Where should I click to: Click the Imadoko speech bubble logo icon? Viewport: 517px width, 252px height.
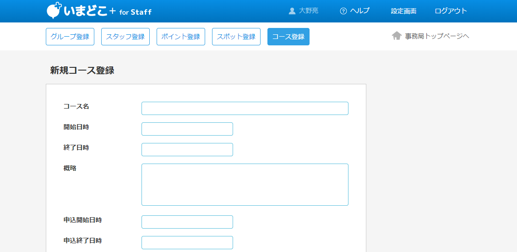point(54,11)
